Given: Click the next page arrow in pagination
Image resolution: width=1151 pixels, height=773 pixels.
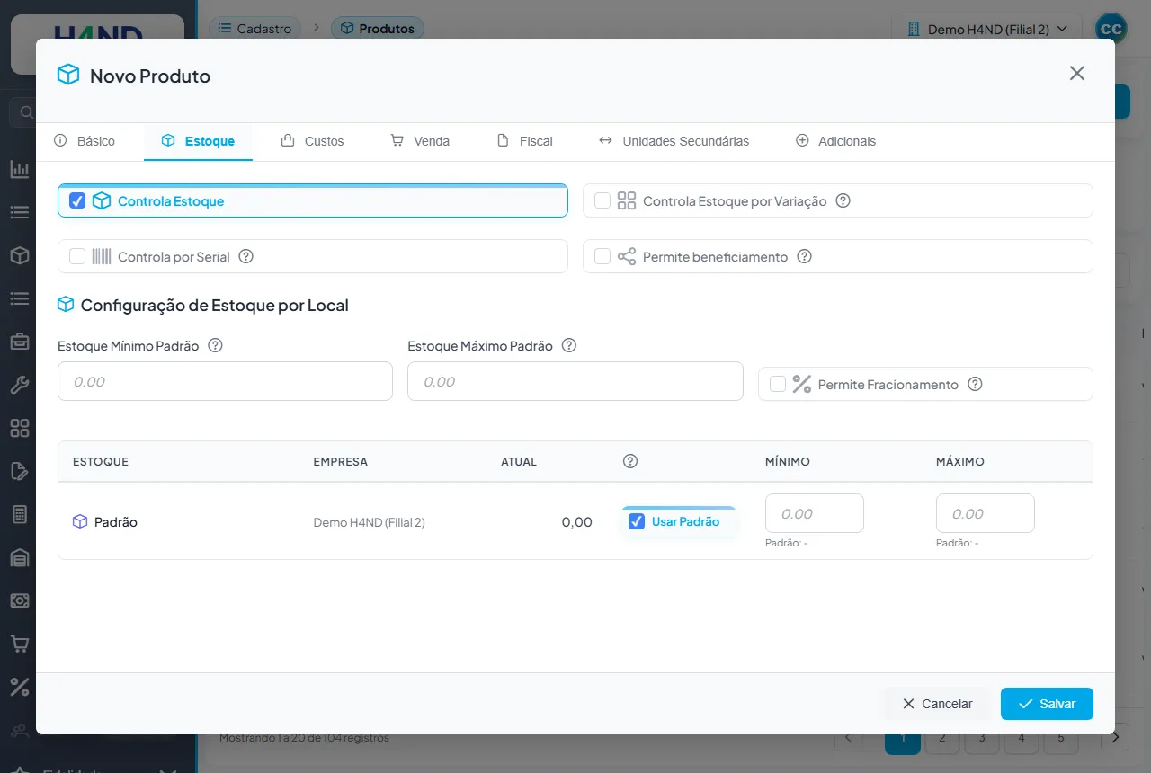Looking at the screenshot, I should click(1115, 738).
